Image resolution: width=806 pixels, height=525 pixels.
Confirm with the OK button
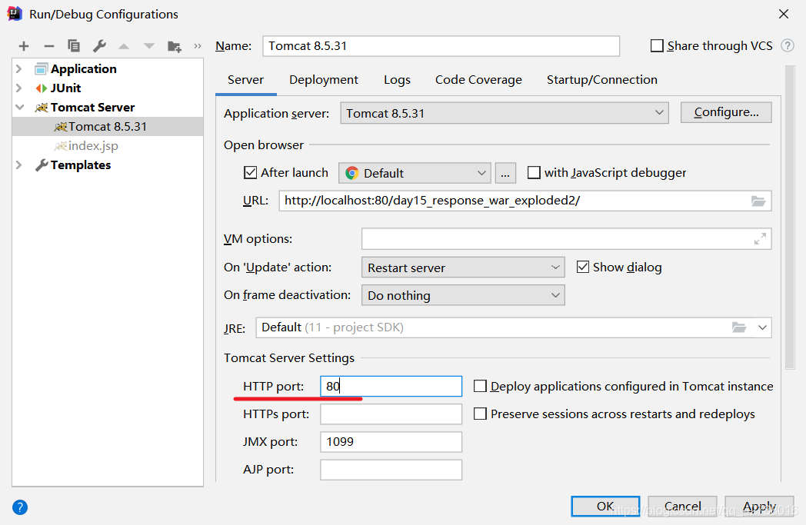(x=605, y=506)
